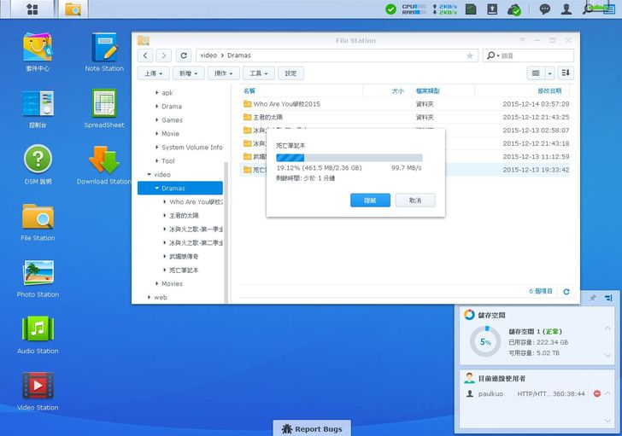Image resolution: width=622 pixels, height=436 pixels.
Task: Click the red disconnect icon for paulkuo
Action: click(x=596, y=393)
